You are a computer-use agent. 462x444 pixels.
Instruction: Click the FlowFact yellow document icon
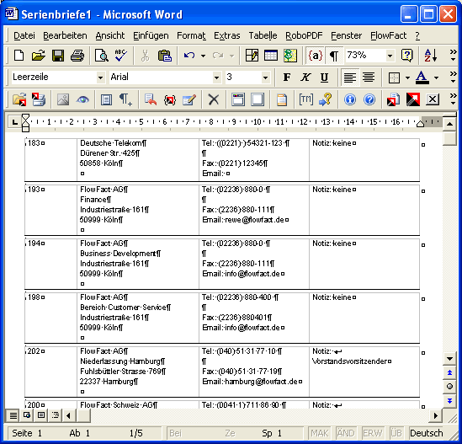coord(282,99)
